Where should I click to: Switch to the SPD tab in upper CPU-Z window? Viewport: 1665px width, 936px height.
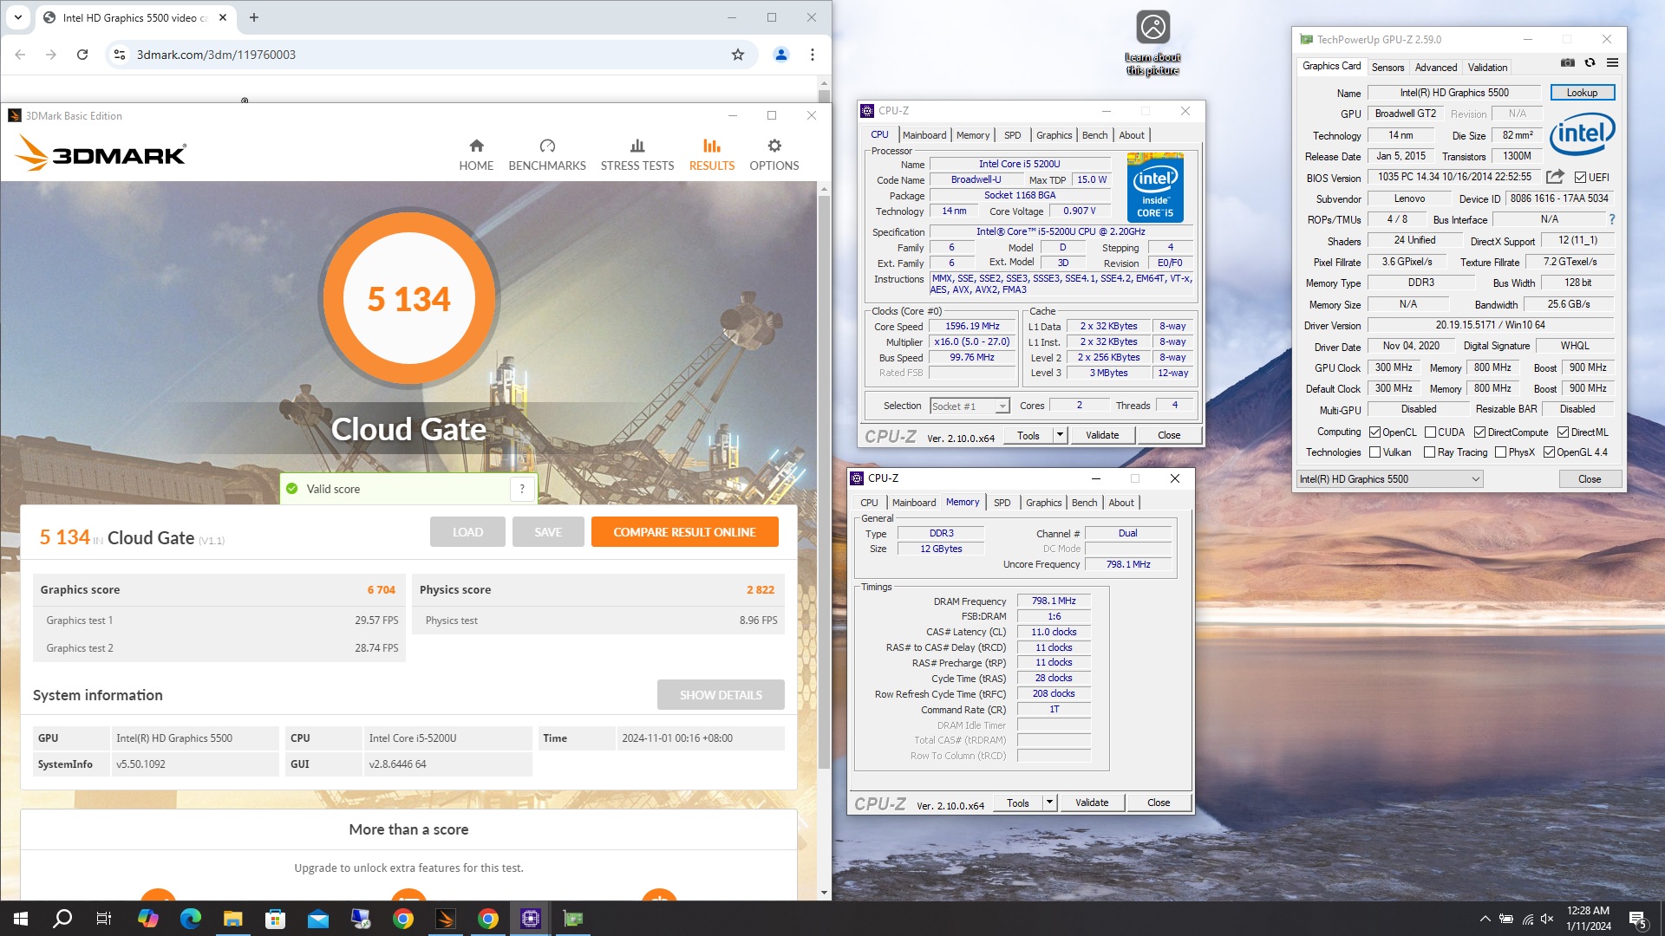click(x=1012, y=135)
